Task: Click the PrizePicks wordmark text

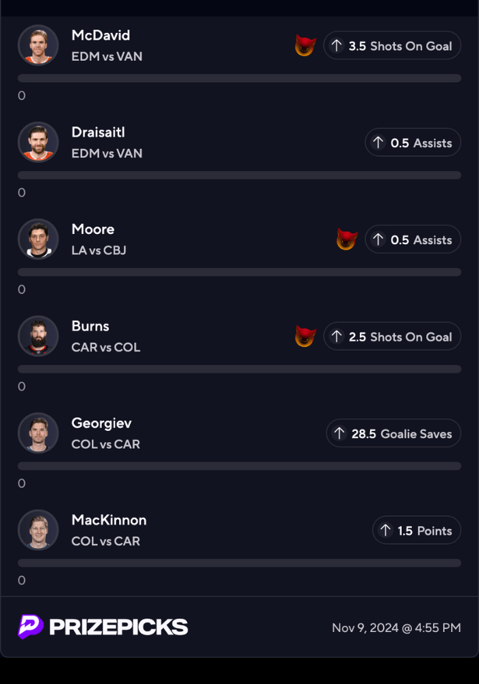Action: (118, 627)
